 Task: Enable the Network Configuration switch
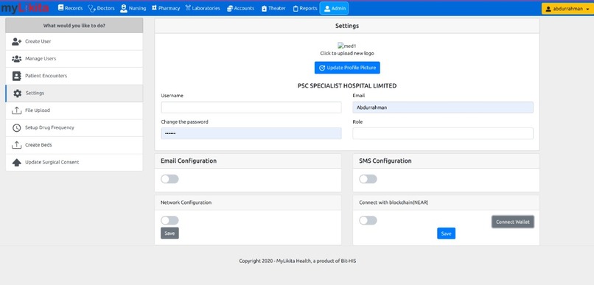tap(170, 220)
